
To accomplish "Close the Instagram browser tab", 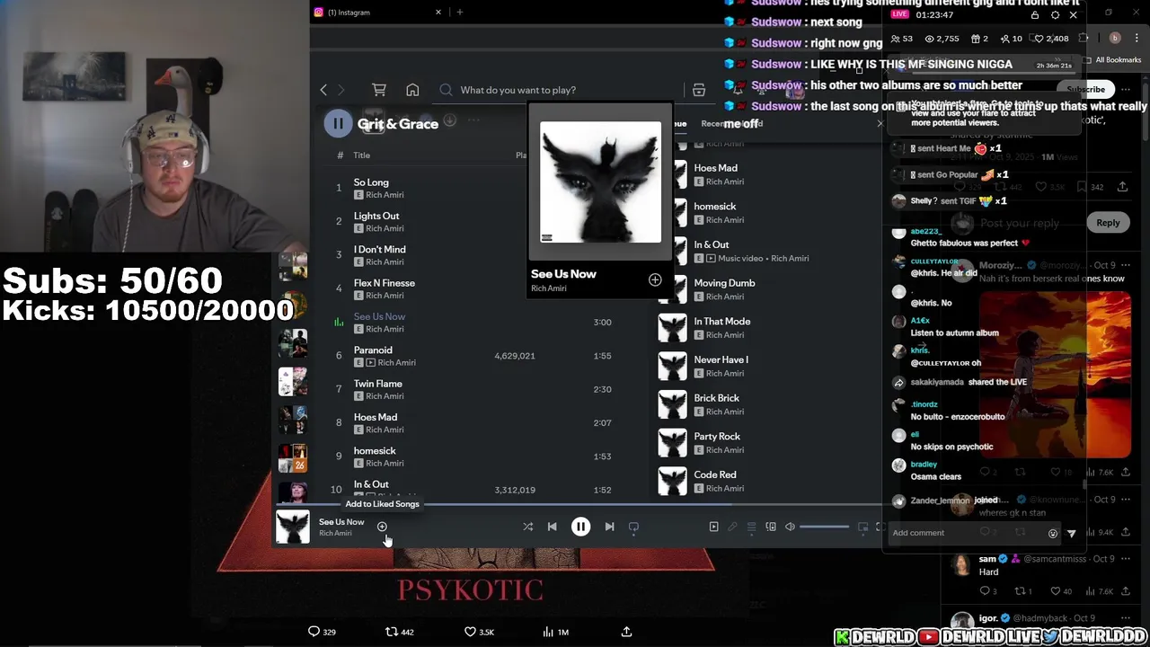I will click(438, 13).
